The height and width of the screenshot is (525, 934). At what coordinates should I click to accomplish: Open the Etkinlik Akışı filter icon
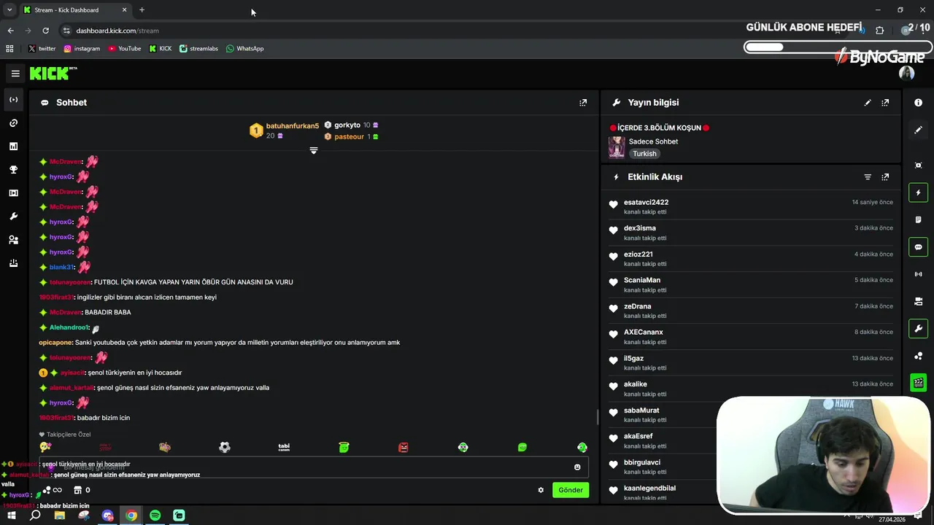868,177
